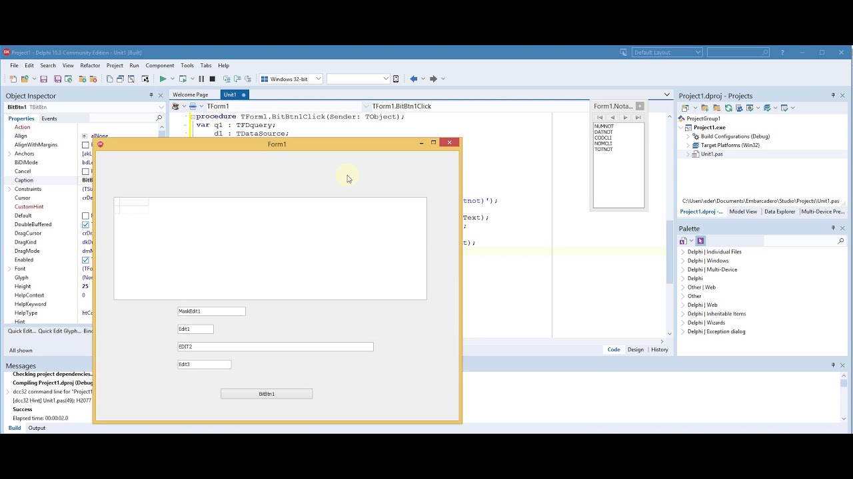Screen dimensions: 853x479
Task: Click the Run Without Debugging icon
Action: [x=183, y=79]
